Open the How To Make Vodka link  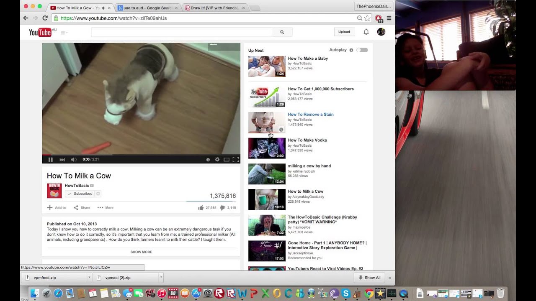click(307, 140)
